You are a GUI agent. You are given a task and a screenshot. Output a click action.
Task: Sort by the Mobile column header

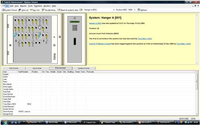(53, 72)
